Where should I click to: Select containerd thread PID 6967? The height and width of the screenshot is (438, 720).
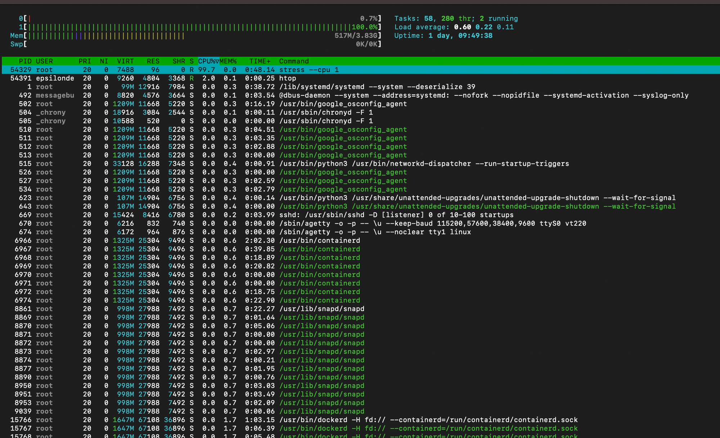pos(361,249)
